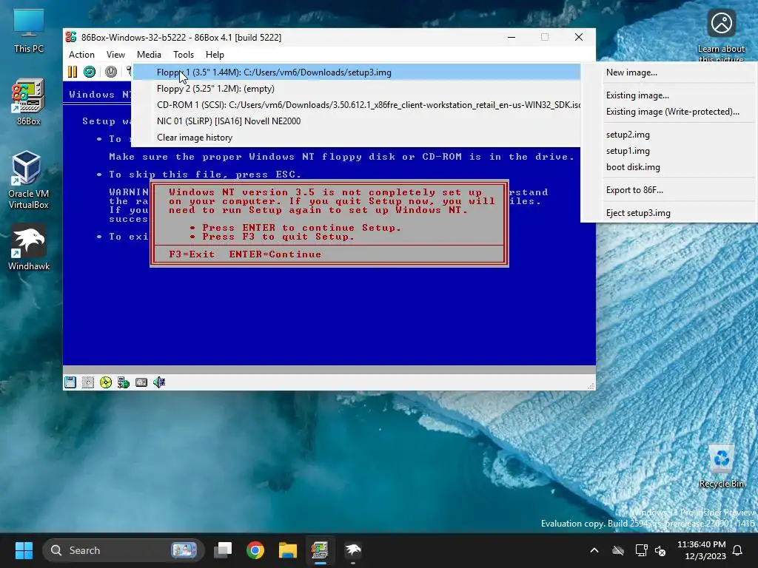Image resolution: width=758 pixels, height=568 pixels.
Task: Open the clock and date panel
Action: pos(702,550)
